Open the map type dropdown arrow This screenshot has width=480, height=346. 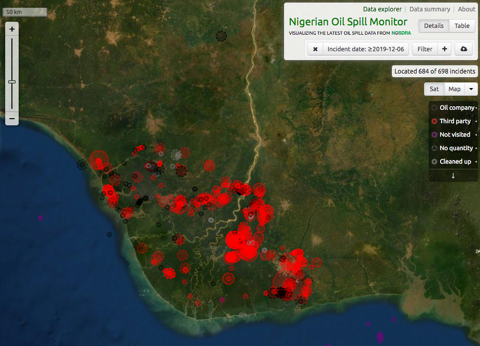pos(471,89)
